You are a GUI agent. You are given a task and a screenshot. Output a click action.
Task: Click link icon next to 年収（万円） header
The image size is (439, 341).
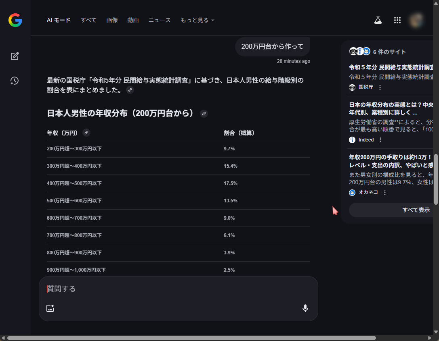(86, 133)
